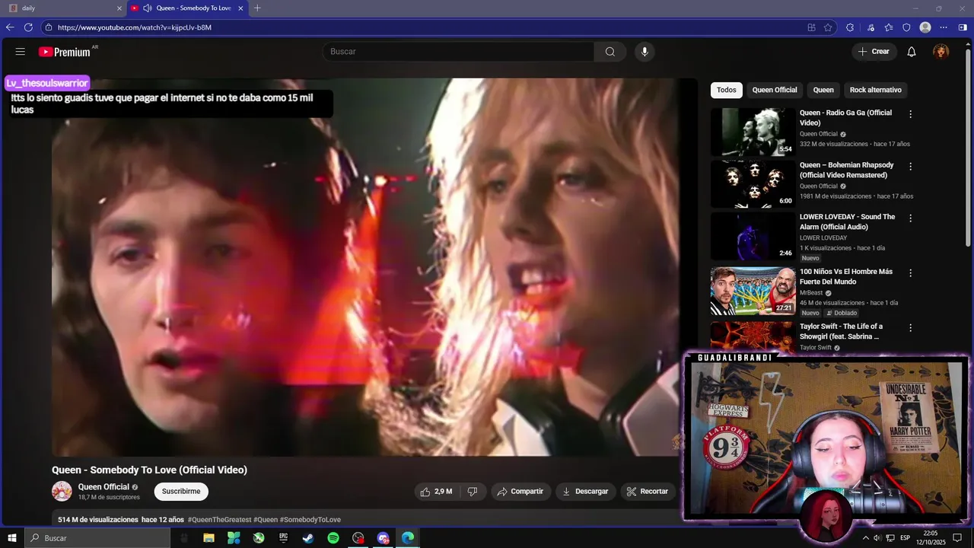Open Bohemian Rhapsody video thumbnail
The height and width of the screenshot is (548, 974).
(753, 184)
